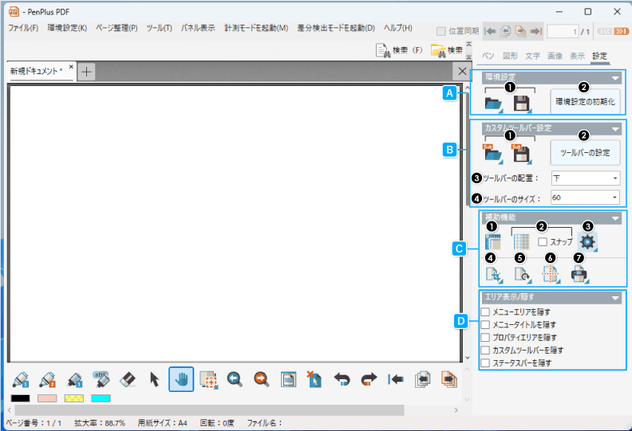Check カスタムツールバーを隠す

click(x=485, y=350)
